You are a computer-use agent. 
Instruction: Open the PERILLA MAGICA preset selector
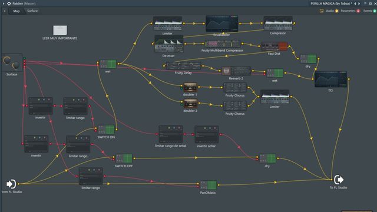tap(331, 4)
